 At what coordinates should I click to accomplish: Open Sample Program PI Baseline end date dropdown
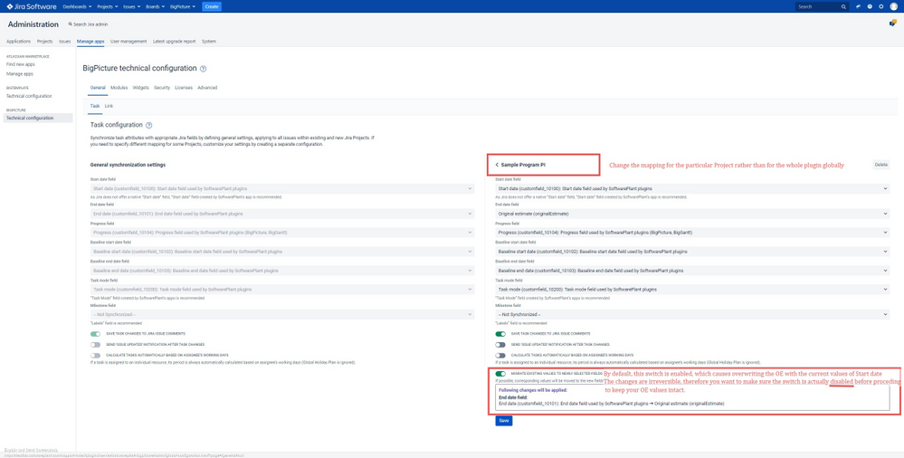[692, 270]
